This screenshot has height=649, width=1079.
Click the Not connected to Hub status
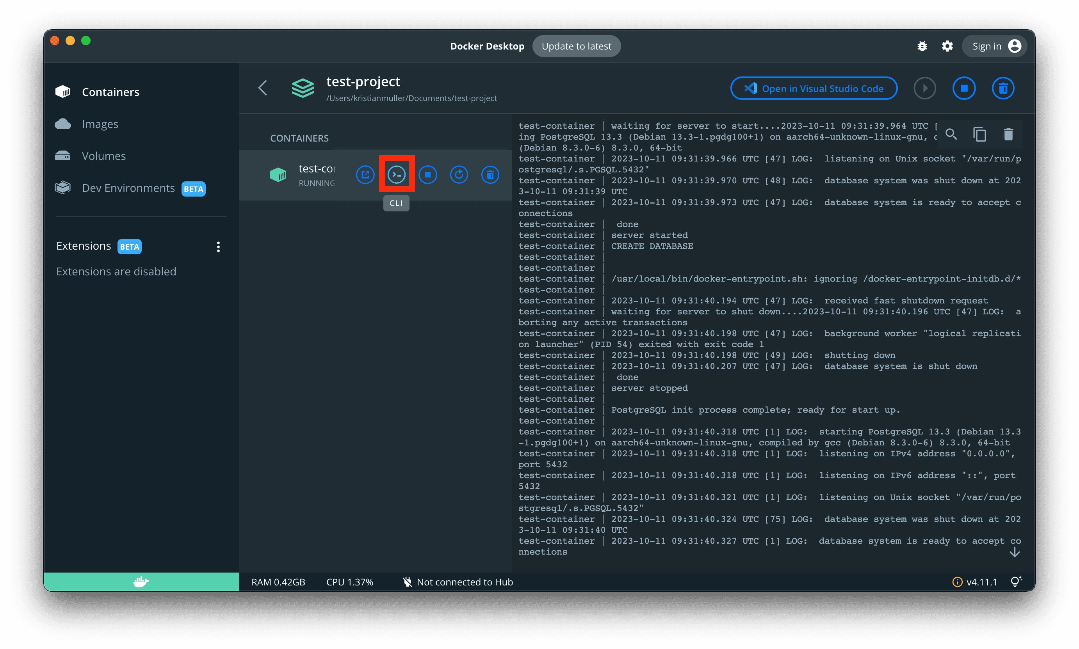click(x=458, y=582)
